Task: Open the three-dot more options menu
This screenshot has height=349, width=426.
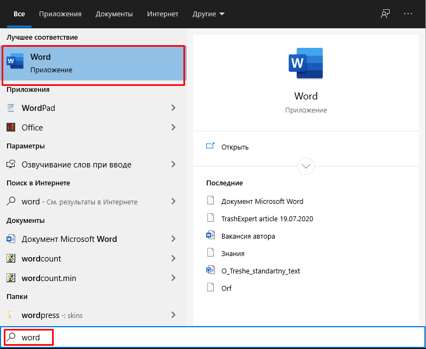Action: click(408, 14)
